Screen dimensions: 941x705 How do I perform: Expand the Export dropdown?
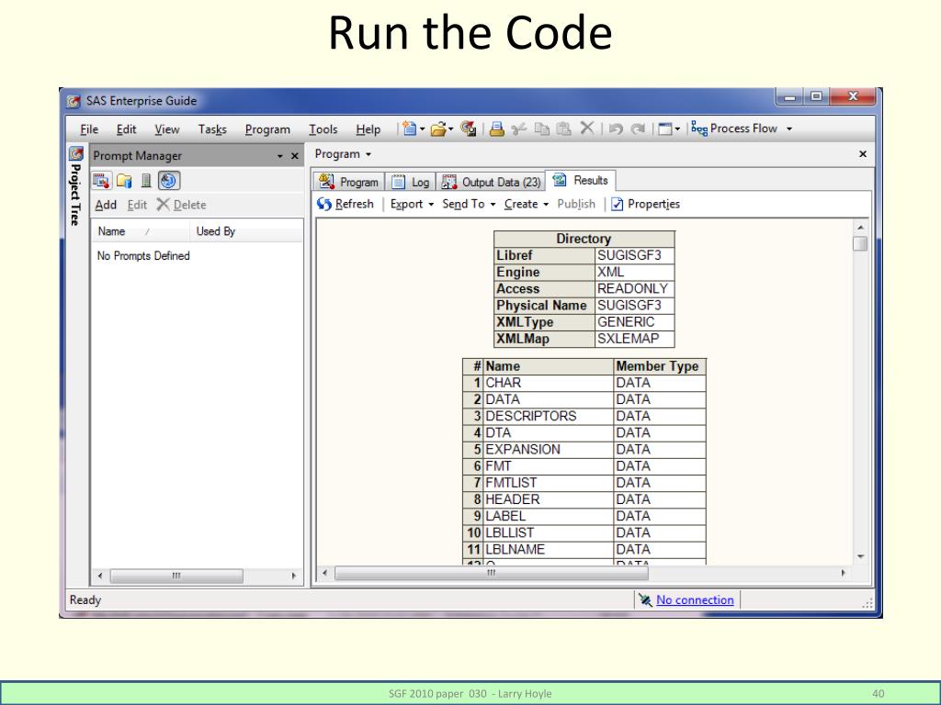pos(412,204)
